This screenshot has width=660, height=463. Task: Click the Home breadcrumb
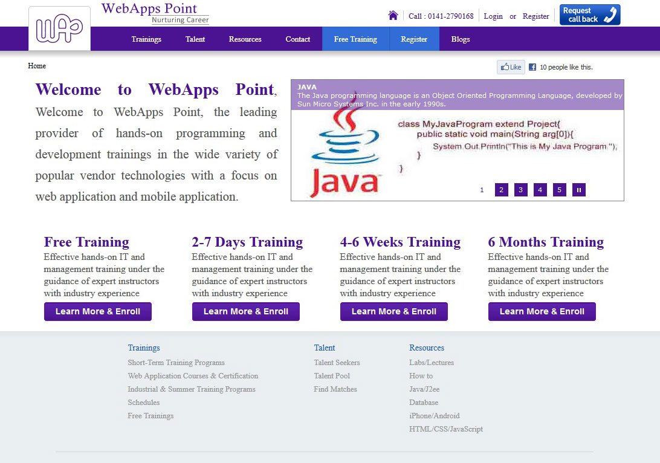click(x=37, y=66)
